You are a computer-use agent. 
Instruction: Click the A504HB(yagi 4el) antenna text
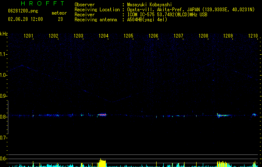pos(147,20)
